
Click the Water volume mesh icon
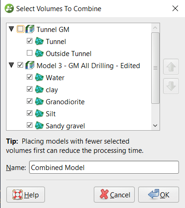[x=39, y=77]
